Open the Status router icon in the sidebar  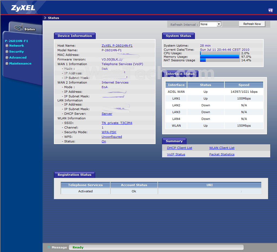pos(19,27)
